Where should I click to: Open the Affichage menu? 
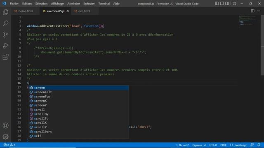tap(57, 4)
